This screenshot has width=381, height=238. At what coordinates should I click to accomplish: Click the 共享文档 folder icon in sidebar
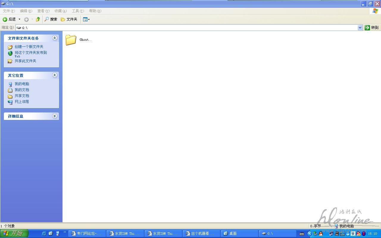tap(10, 96)
